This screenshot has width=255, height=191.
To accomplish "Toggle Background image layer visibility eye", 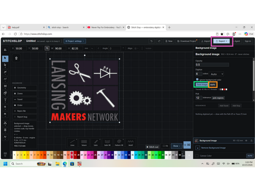I will (246, 141).
